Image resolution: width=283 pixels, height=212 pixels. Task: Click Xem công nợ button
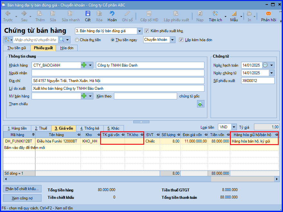[x=22, y=198]
